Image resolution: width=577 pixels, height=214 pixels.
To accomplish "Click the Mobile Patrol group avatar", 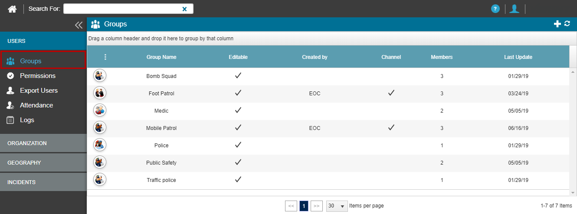I will tap(100, 127).
